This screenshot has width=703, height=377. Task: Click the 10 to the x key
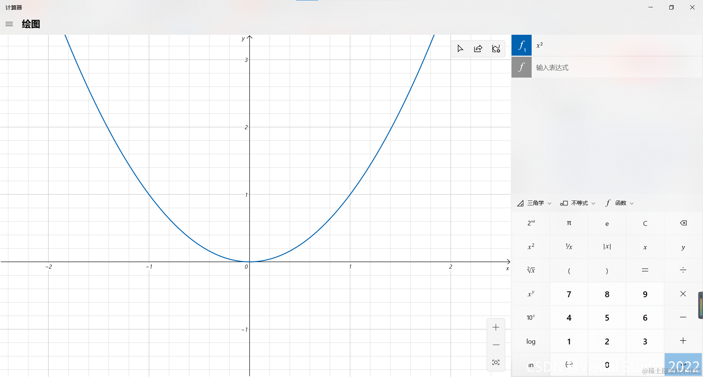(x=531, y=317)
